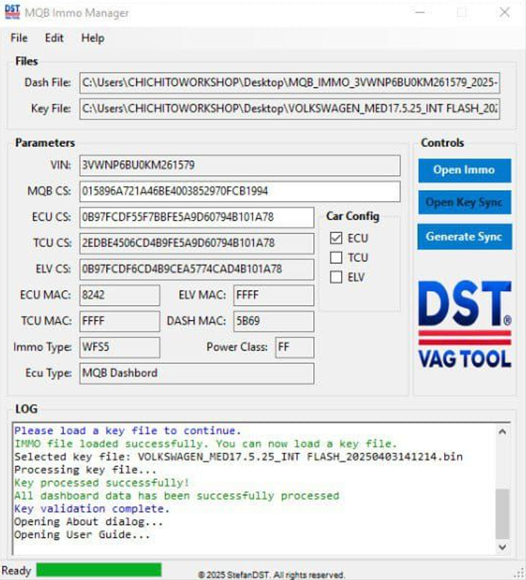This screenshot has width=526, height=580.
Task: Click the DST app icon in title bar
Action: click(12, 12)
